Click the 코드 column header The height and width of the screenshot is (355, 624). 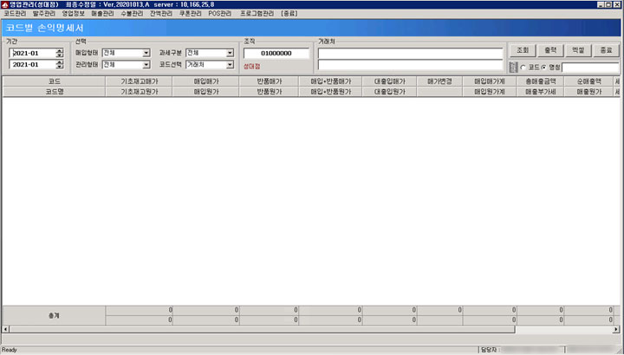click(54, 81)
